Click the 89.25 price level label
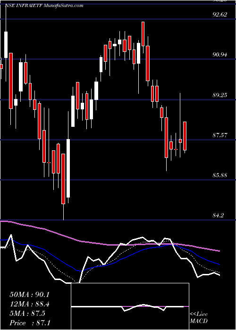Screen dimensions: 236x330 coord(220,95)
